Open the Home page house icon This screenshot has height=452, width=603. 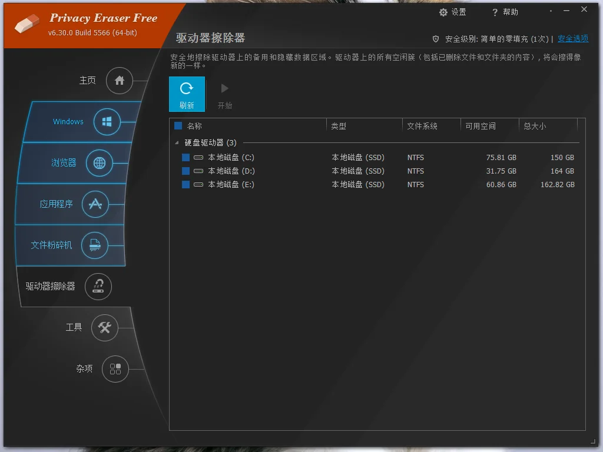[x=119, y=81]
